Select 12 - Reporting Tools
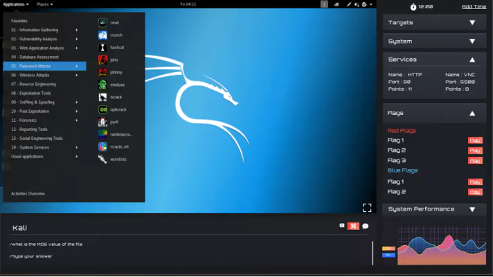The width and height of the screenshot is (493, 277). (x=44, y=129)
